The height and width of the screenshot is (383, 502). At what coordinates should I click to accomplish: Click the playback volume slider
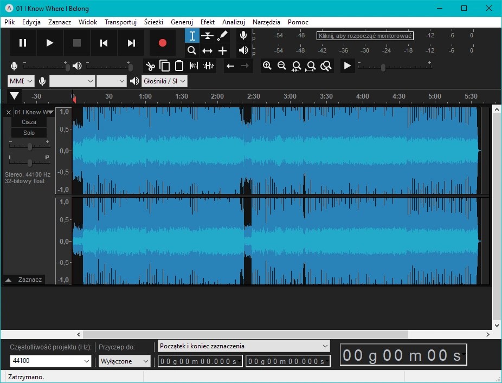pos(109,67)
